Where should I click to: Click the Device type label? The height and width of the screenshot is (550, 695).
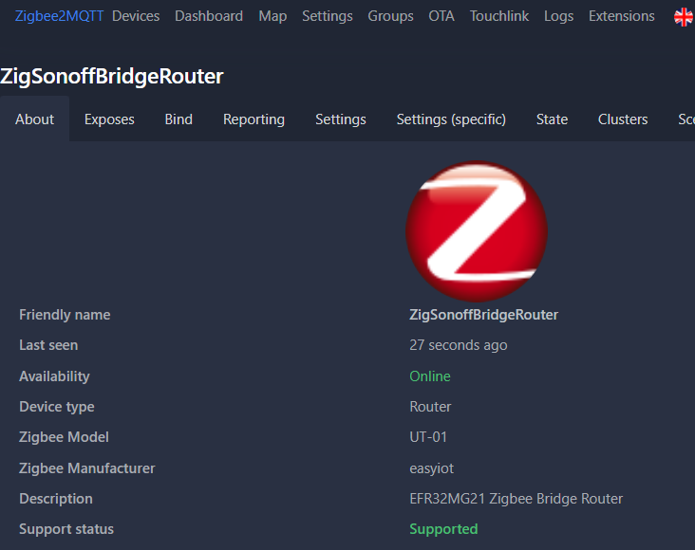point(57,407)
